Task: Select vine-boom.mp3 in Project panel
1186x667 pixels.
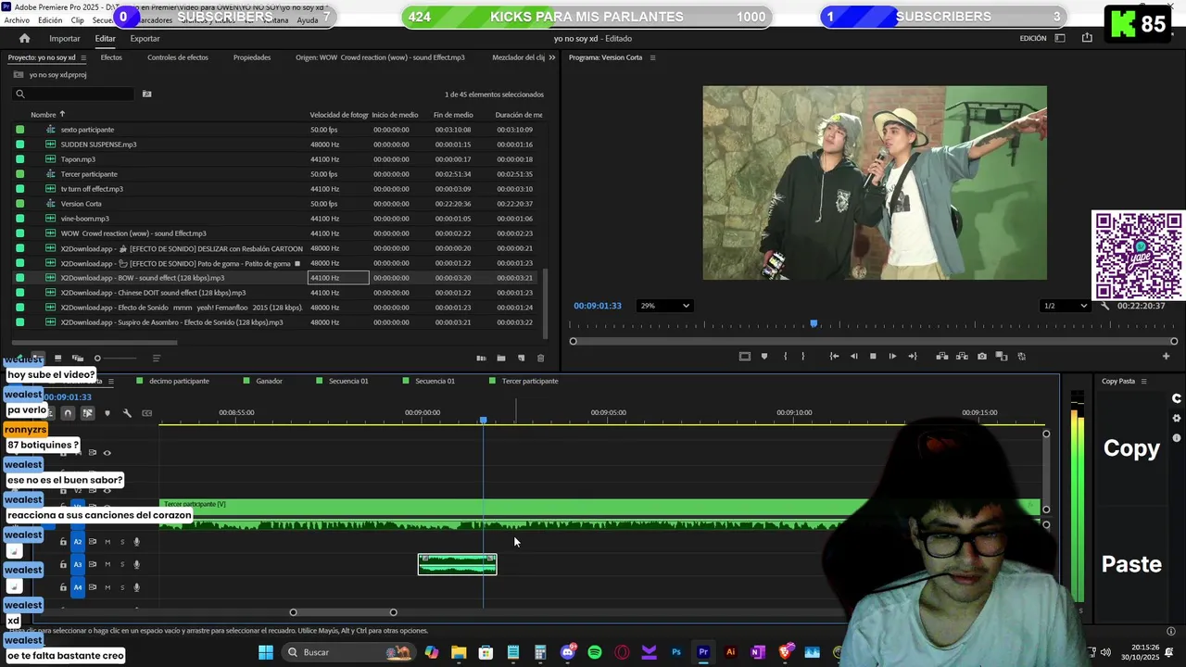Action: click(x=85, y=219)
